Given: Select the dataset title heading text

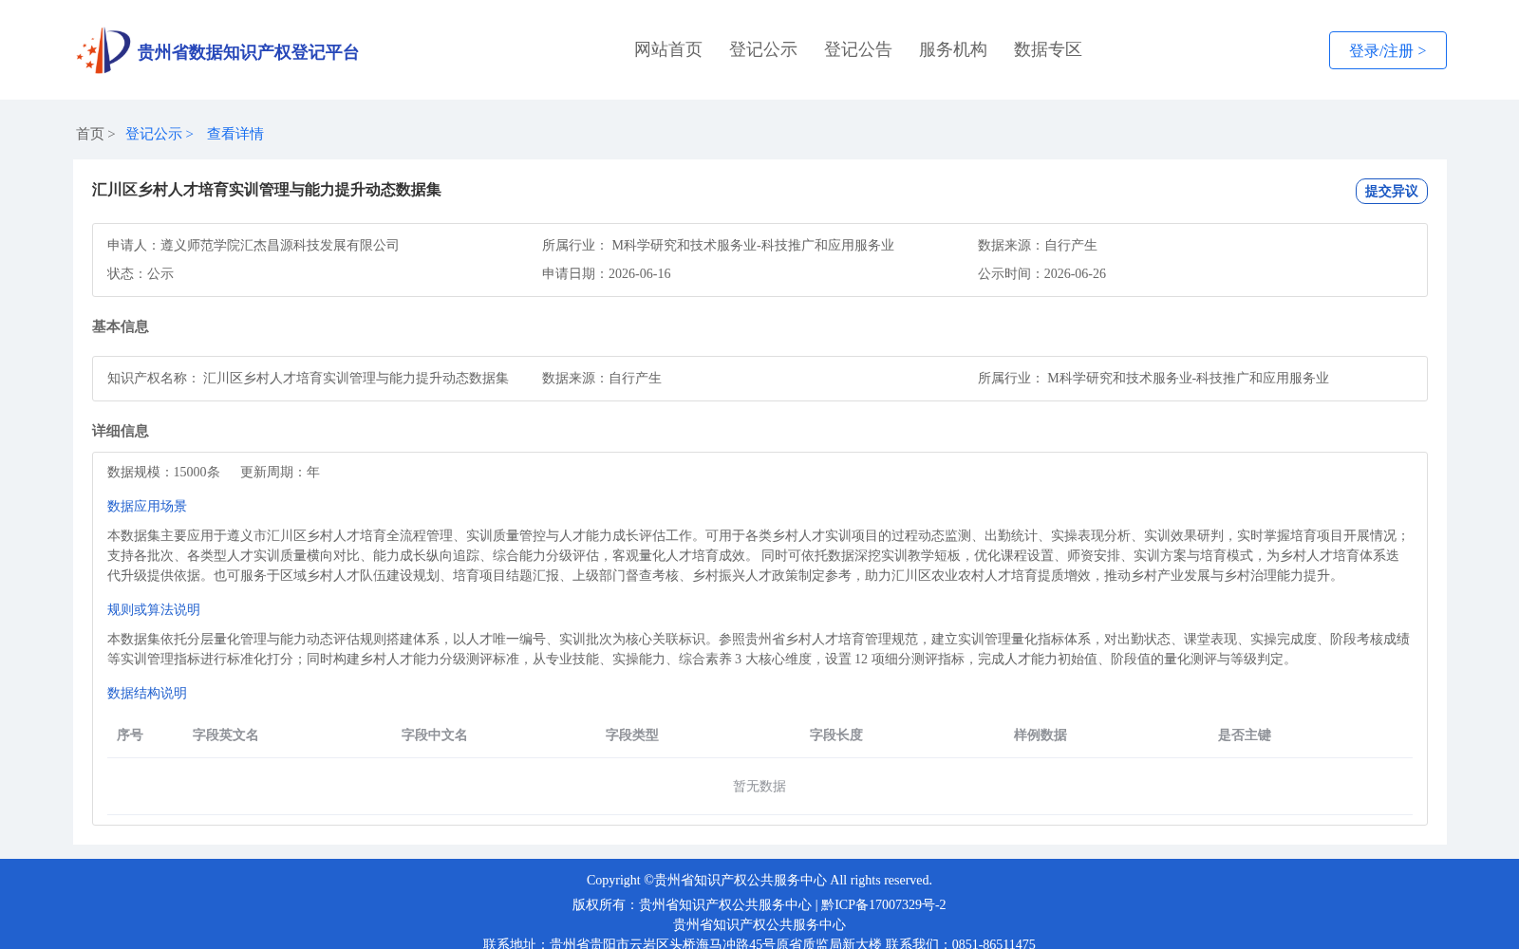Looking at the screenshot, I should (267, 190).
